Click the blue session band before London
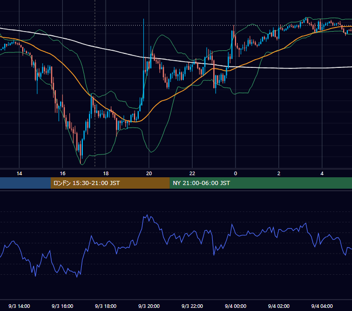 pos(25,183)
